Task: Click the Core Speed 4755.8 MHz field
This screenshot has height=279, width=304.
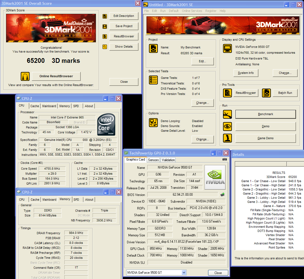Action: (52, 169)
